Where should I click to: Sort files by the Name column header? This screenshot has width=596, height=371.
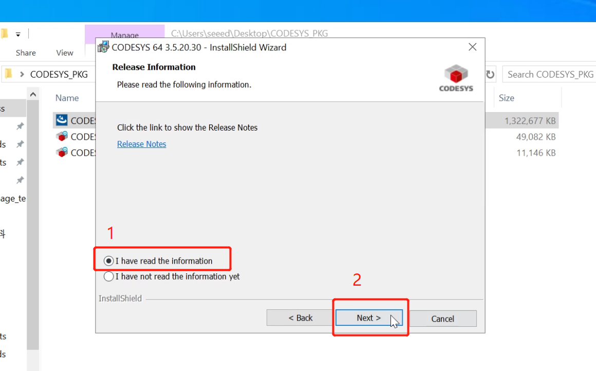[x=67, y=98]
